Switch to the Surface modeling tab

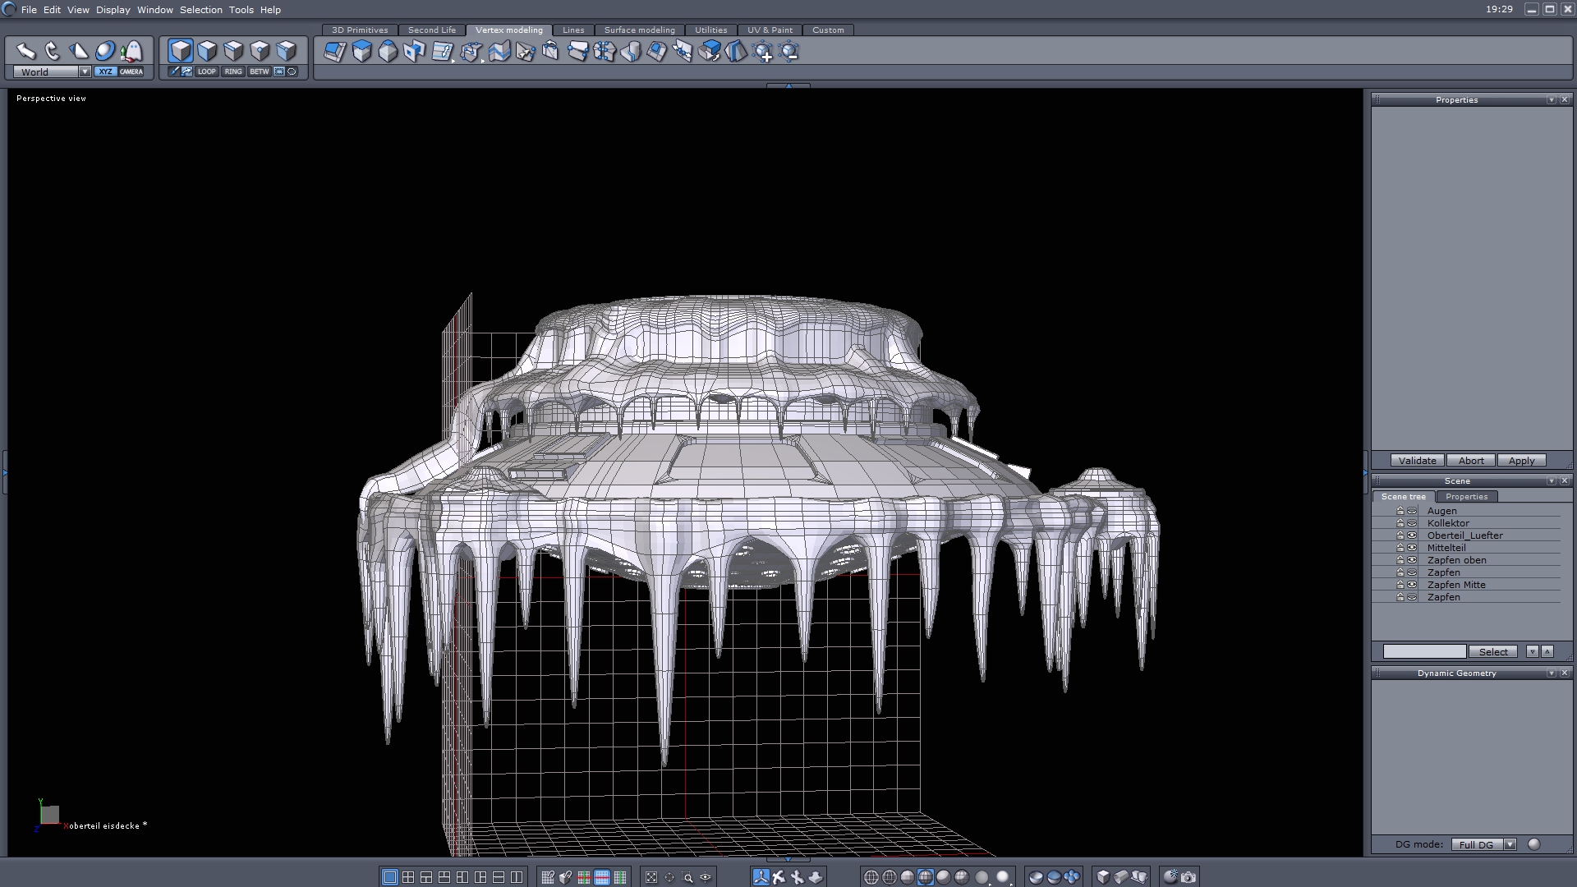(x=639, y=30)
